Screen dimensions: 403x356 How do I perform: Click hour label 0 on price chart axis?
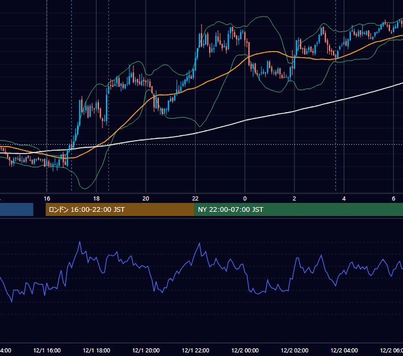[x=245, y=199]
